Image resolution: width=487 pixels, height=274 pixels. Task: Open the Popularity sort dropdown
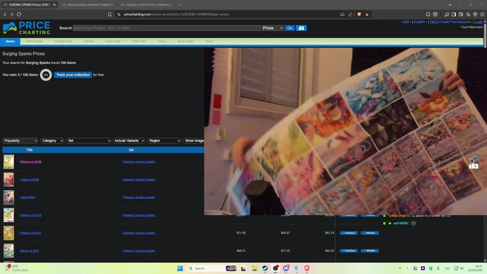pos(20,141)
